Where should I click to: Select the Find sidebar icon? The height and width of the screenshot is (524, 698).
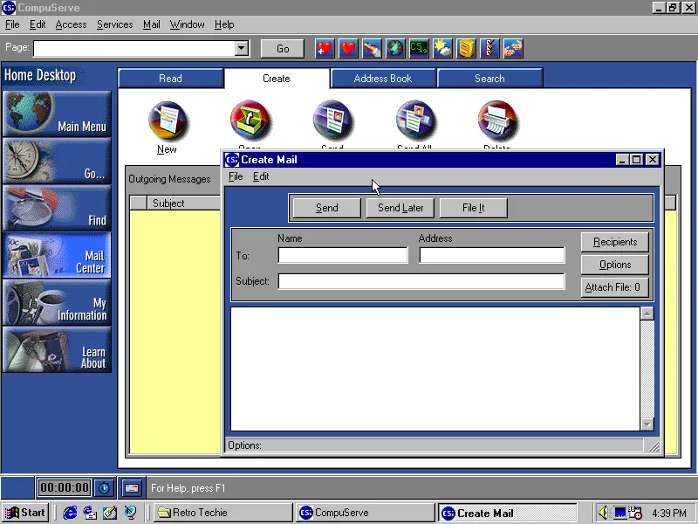57,208
